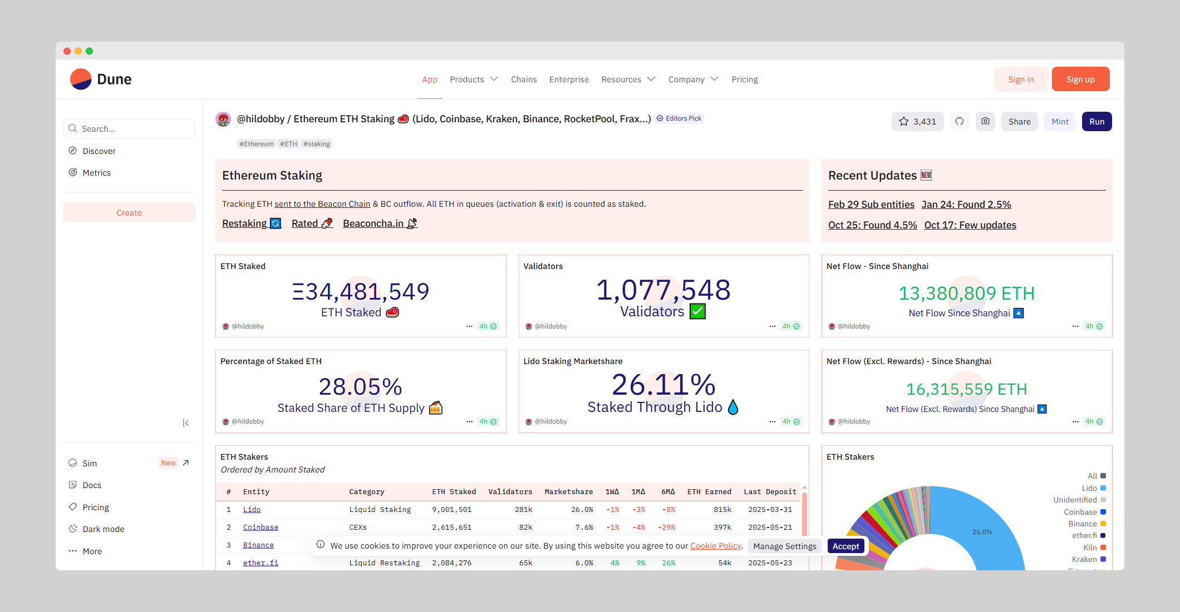1180x612 pixels.
Task: Click the Binance yellow legend swatch
Action: [x=1103, y=524]
